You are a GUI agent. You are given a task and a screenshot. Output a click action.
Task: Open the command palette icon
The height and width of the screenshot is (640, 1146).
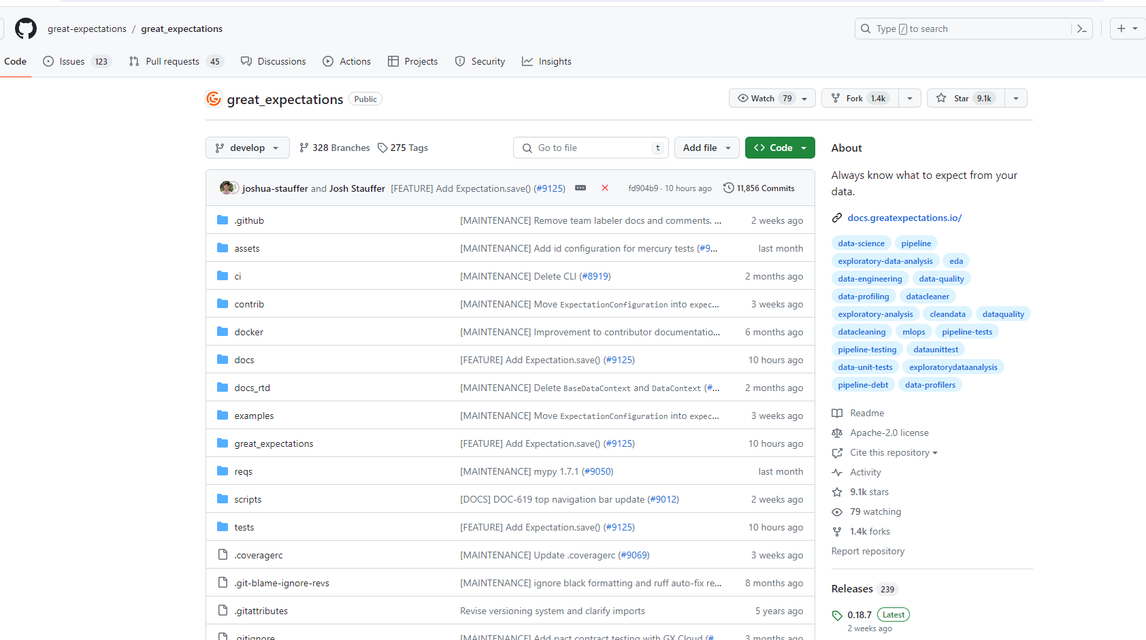tap(1081, 29)
